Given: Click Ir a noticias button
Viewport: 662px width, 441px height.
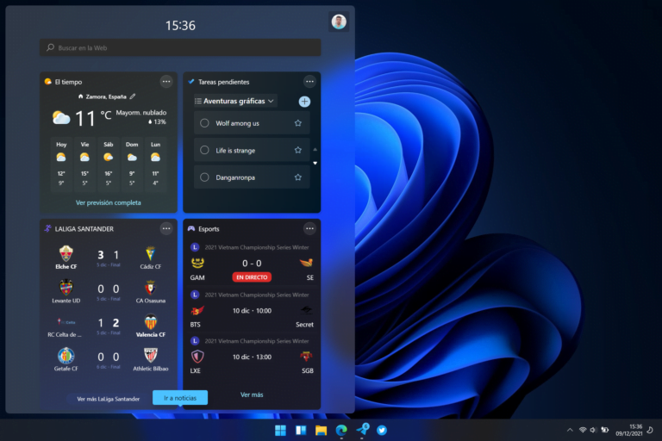Looking at the screenshot, I should pyautogui.click(x=180, y=398).
